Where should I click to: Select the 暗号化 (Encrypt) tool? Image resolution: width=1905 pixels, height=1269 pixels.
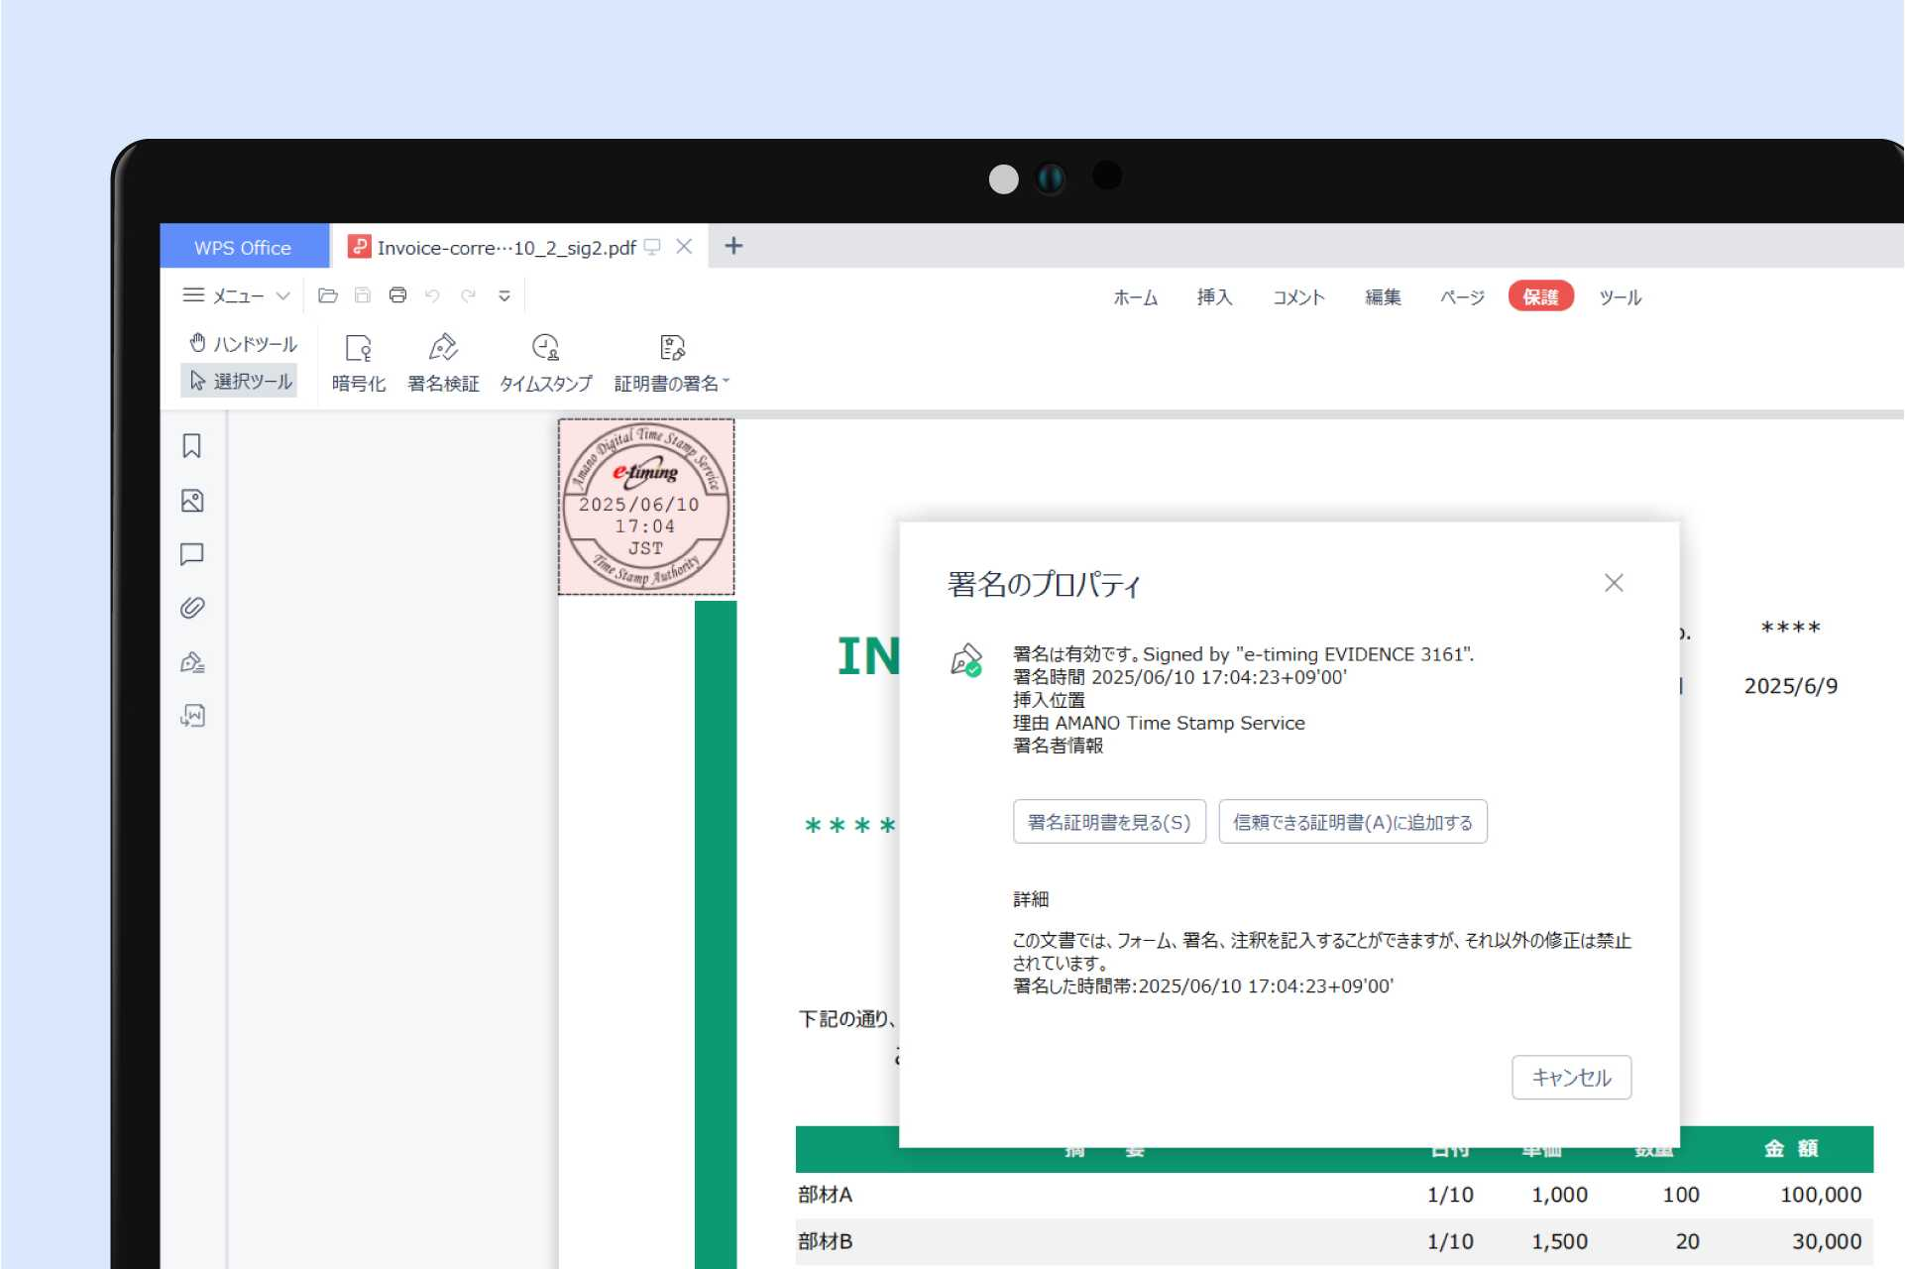[x=358, y=362]
